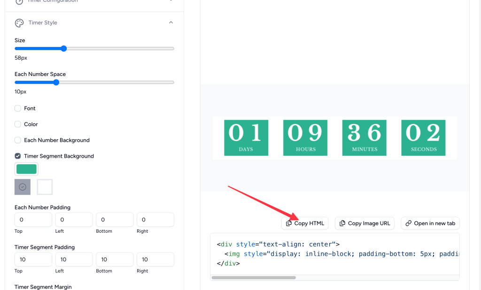Enable the Each Number Background checkbox
The height and width of the screenshot is (290, 481).
tap(17, 140)
